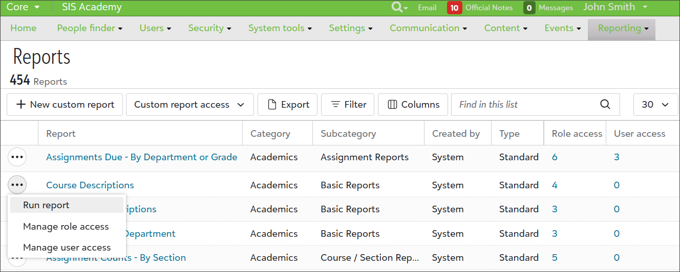The width and height of the screenshot is (680, 272).
Task: Open the Filter options
Action: 348,105
